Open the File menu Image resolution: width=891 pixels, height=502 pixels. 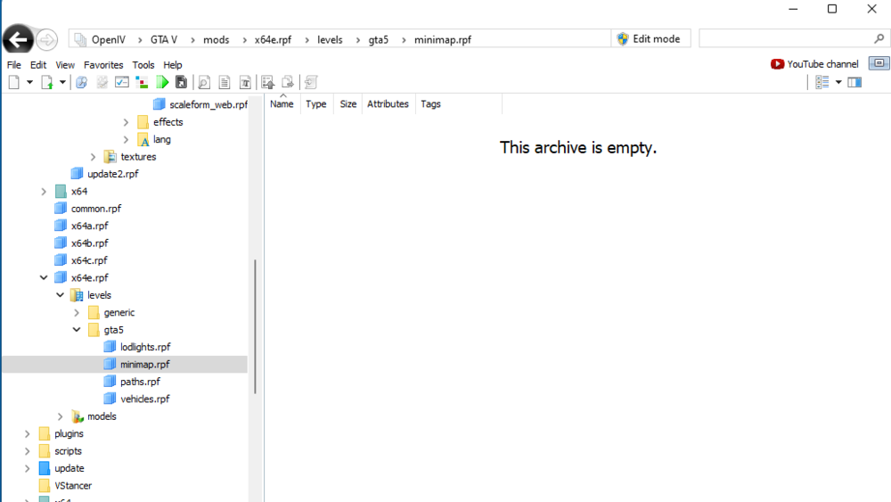[13, 65]
